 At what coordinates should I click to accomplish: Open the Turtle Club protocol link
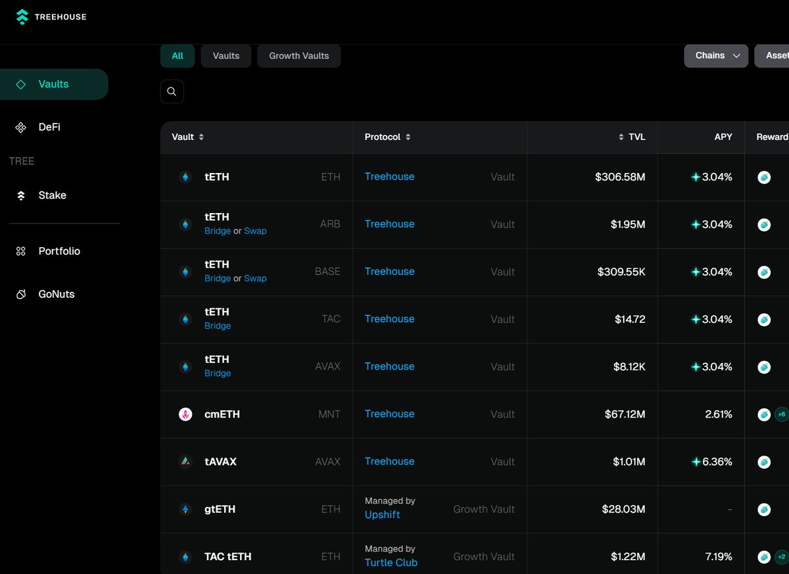[391, 562]
